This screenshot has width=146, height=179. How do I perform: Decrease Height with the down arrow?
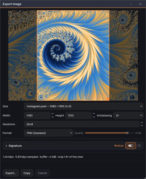94,117
